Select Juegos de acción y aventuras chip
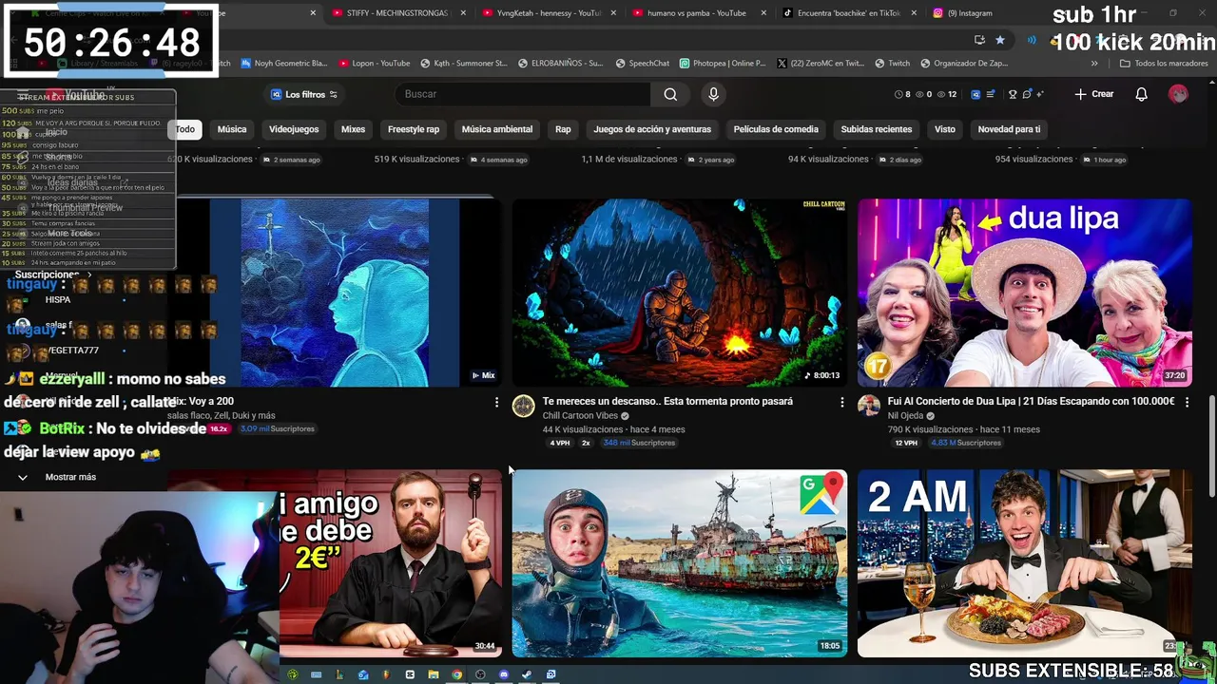The height and width of the screenshot is (684, 1217). 652,129
